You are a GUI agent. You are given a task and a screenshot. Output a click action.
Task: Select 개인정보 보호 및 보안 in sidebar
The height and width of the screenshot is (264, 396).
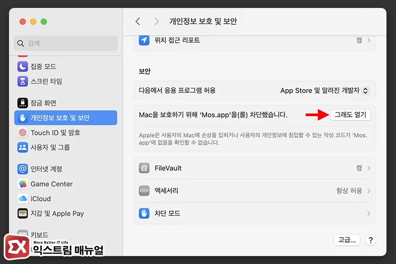[x=65, y=118]
